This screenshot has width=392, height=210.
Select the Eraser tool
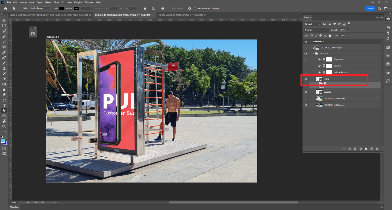pos(4,79)
